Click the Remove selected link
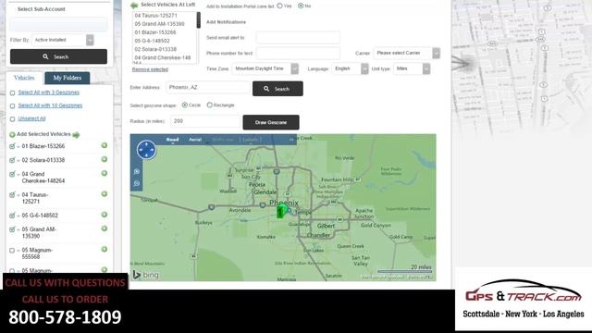The width and height of the screenshot is (592, 333). point(150,69)
